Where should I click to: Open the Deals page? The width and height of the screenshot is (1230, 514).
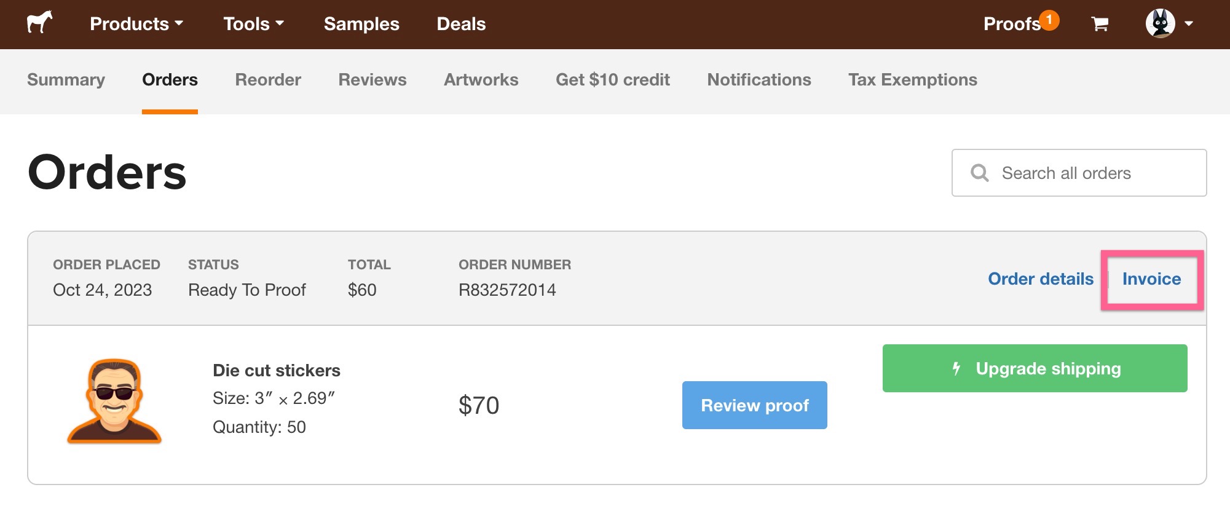(460, 23)
